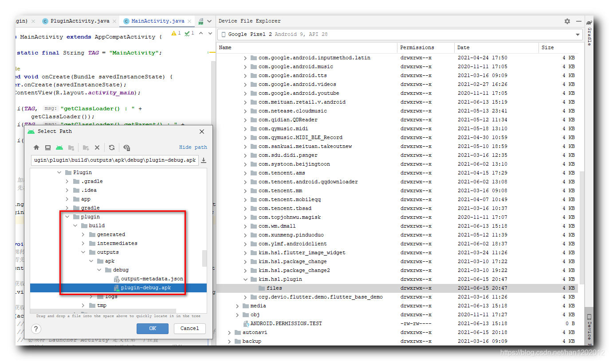Go to previous highlighted problem arrow
This screenshot has height=361, width=609.
coord(200,33)
